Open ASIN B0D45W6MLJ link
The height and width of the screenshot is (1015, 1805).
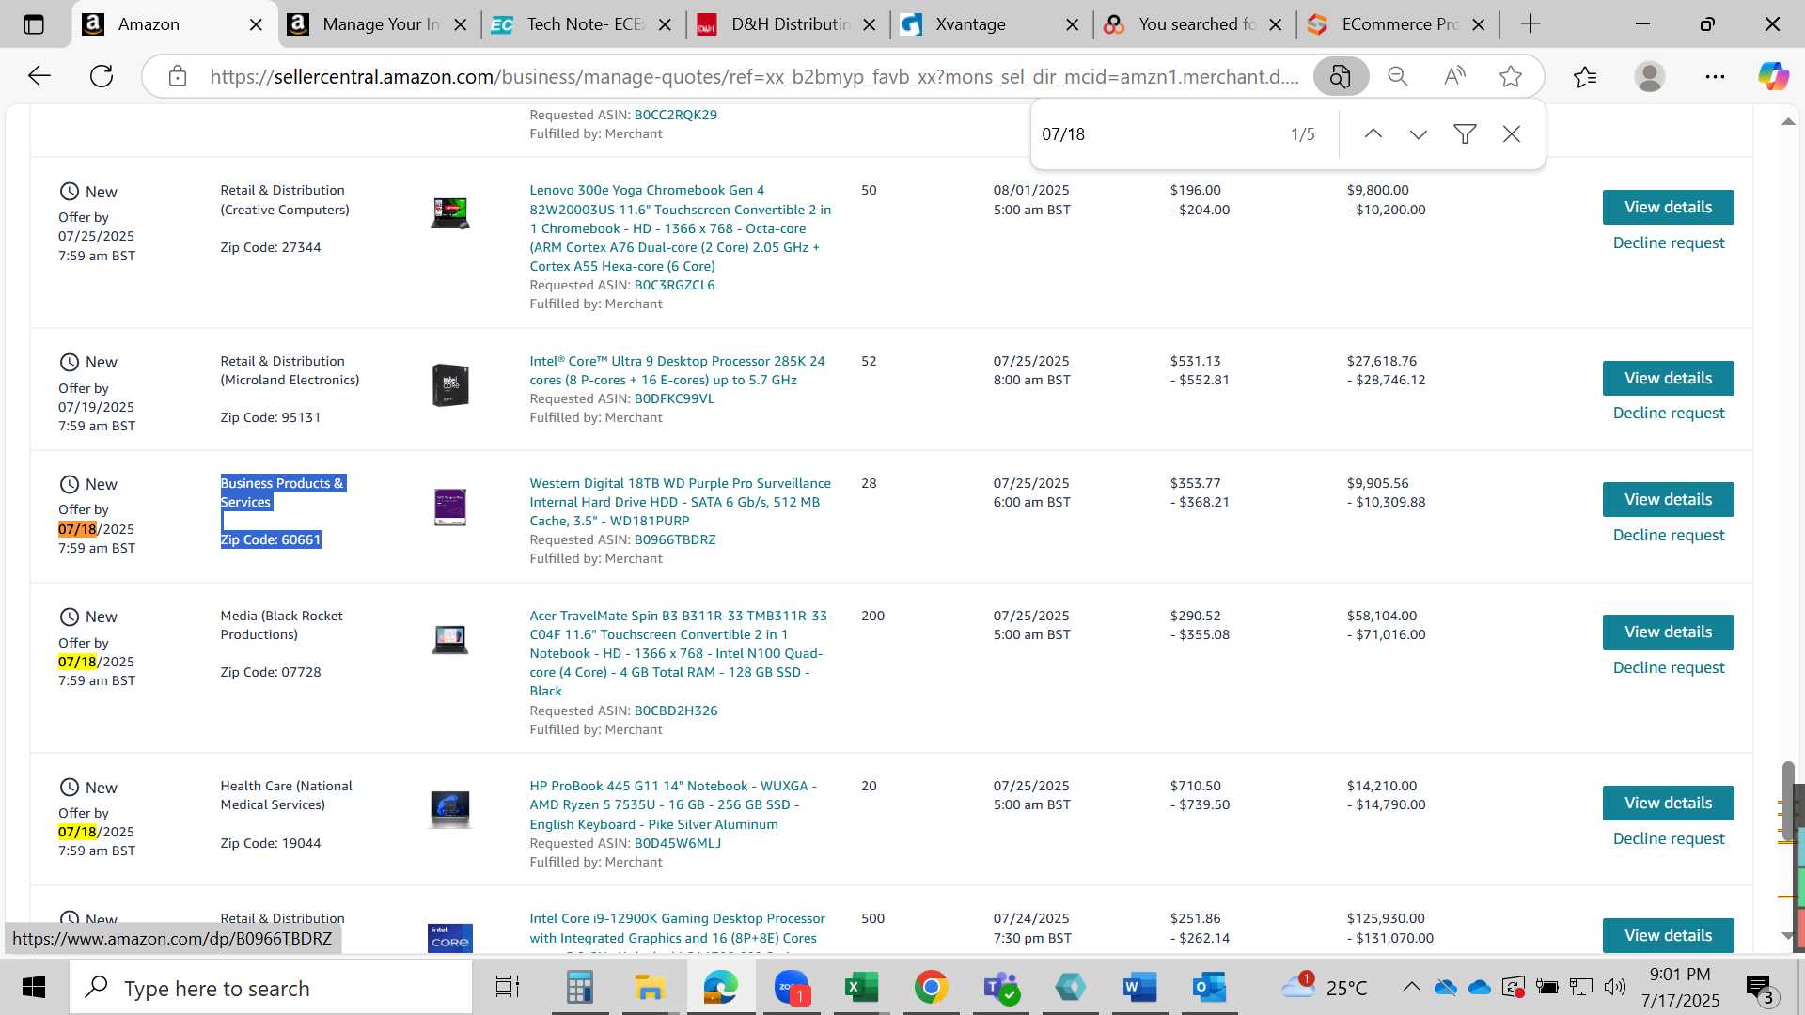coord(677,844)
